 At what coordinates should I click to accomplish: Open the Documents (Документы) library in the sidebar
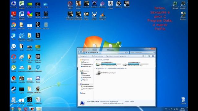[x=85, y=75]
